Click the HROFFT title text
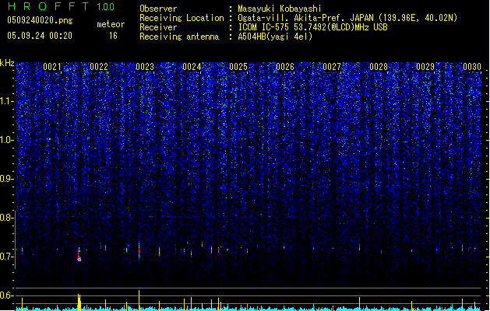This screenshot has height=311, width=490. (x=48, y=6)
